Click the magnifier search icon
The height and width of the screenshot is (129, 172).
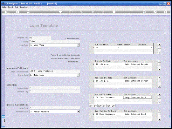28,12
